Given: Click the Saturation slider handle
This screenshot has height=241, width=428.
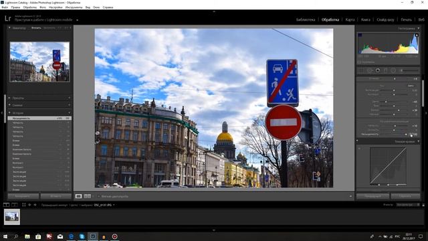Looking at the screenshot, I should pos(406,134).
